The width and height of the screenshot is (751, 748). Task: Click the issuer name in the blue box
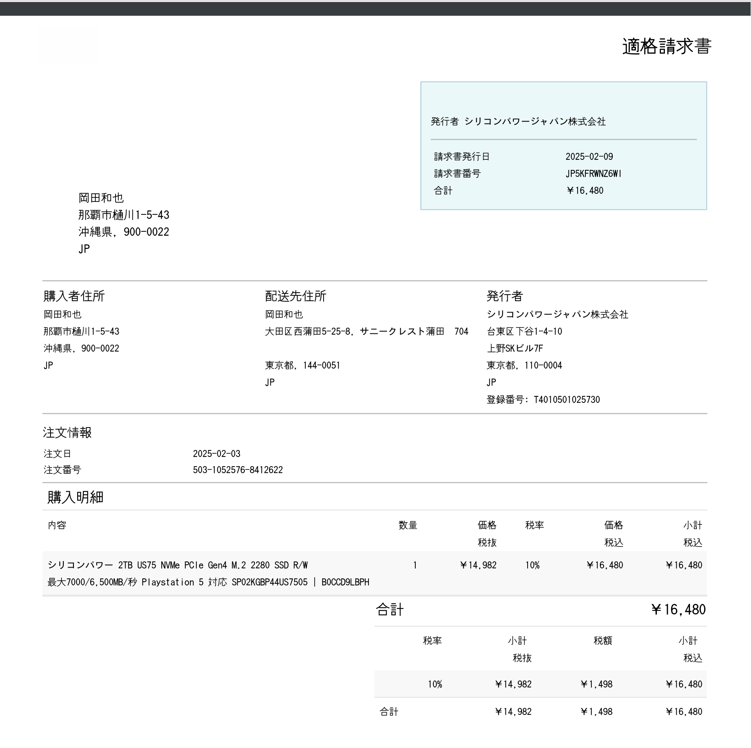point(535,122)
